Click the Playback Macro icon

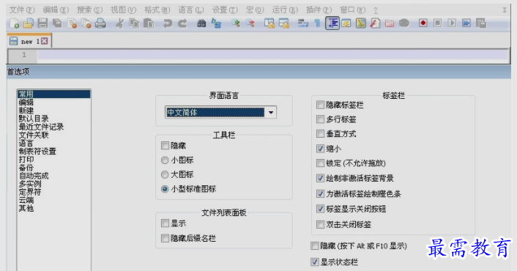(x=452, y=23)
